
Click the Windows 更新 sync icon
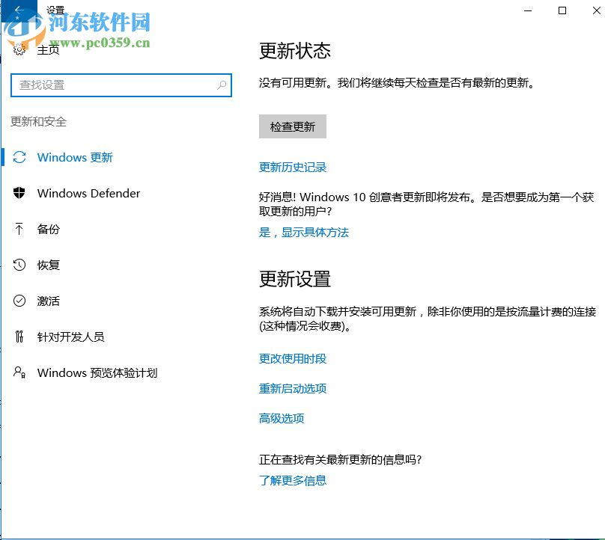[20, 157]
